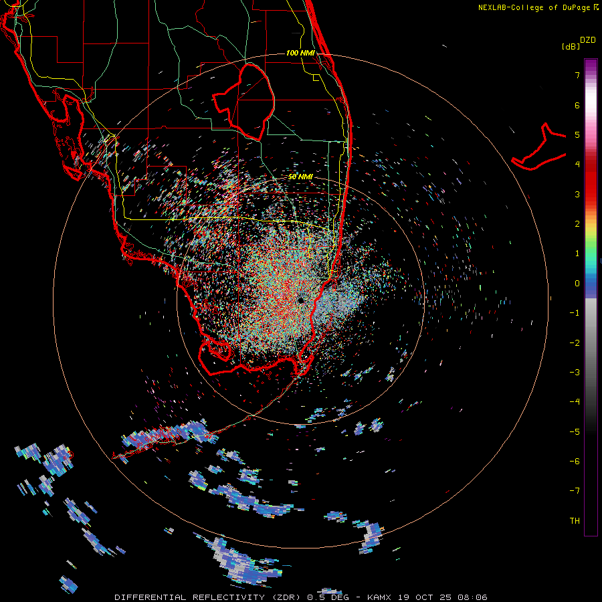Click the -1 scale label
602x602 pixels.
point(575,313)
